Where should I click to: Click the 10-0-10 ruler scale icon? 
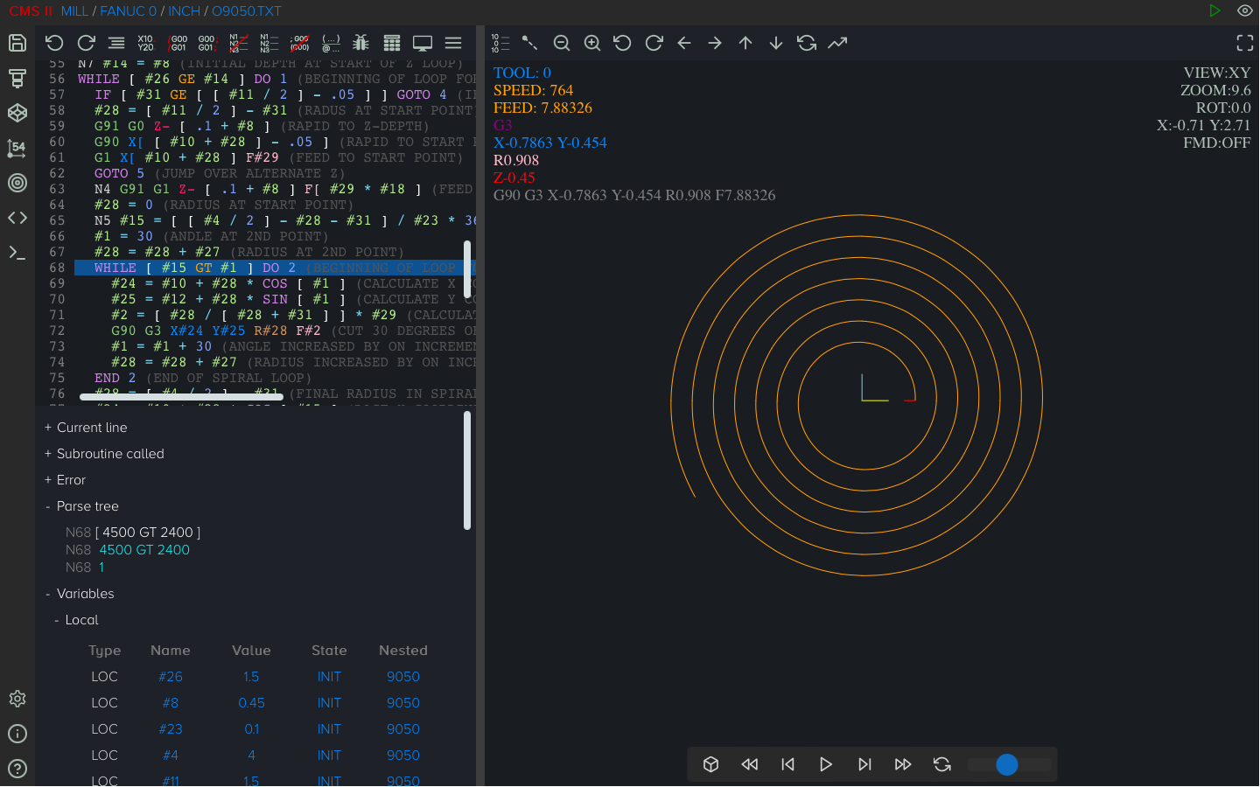click(x=500, y=43)
